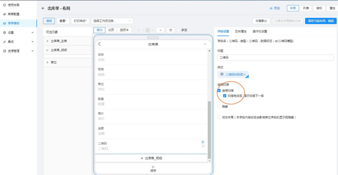Choose the 分页 layout style
Viewport: 338px width, 175px height.
pos(111,30)
